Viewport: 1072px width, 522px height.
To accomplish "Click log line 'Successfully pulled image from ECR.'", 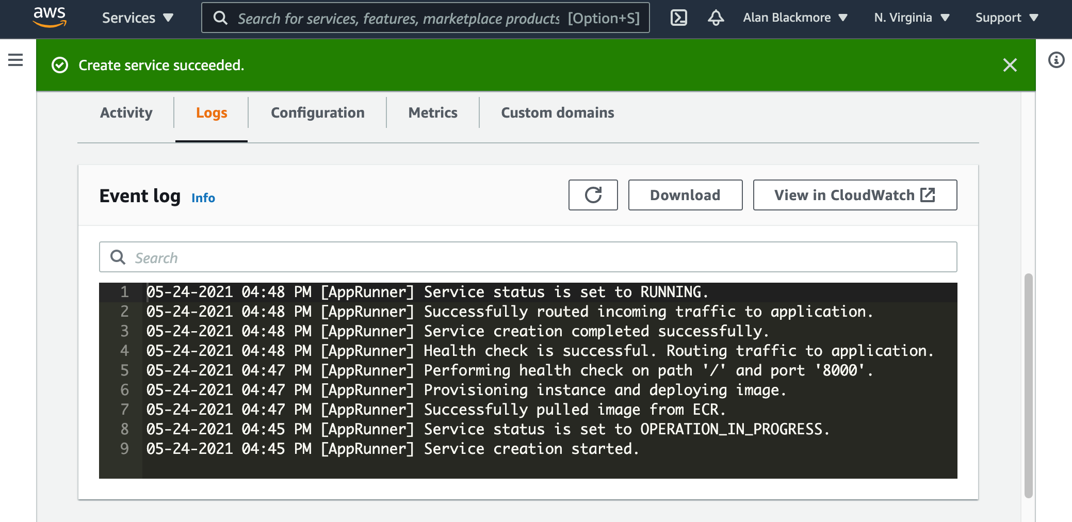I will (x=436, y=410).
